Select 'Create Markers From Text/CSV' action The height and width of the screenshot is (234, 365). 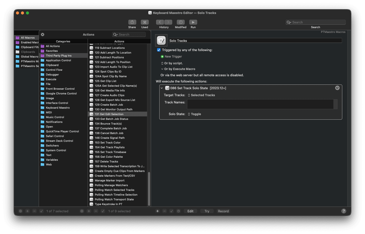pyautogui.click(x=118, y=176)
